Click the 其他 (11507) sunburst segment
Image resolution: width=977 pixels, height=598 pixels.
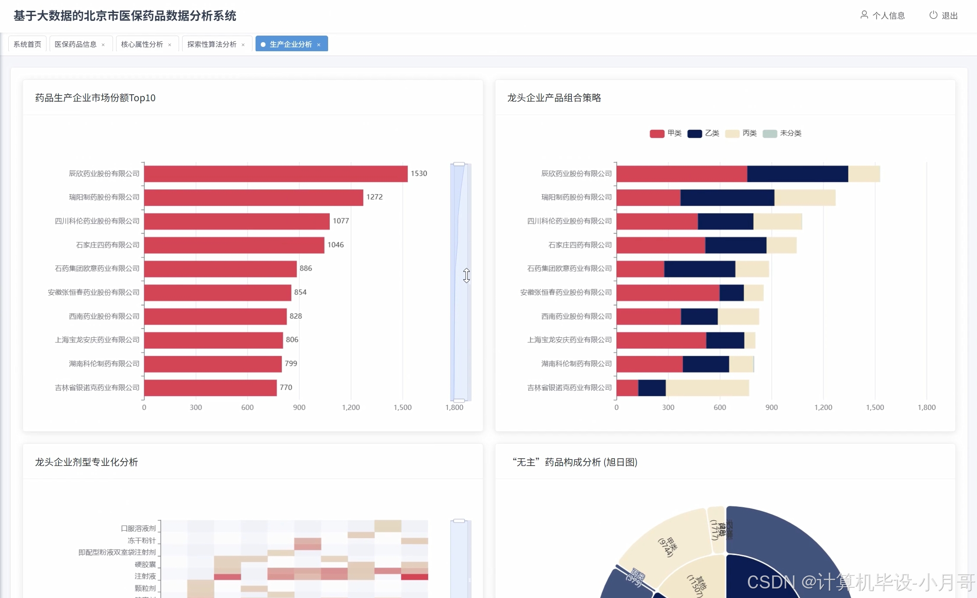[698, 582]
